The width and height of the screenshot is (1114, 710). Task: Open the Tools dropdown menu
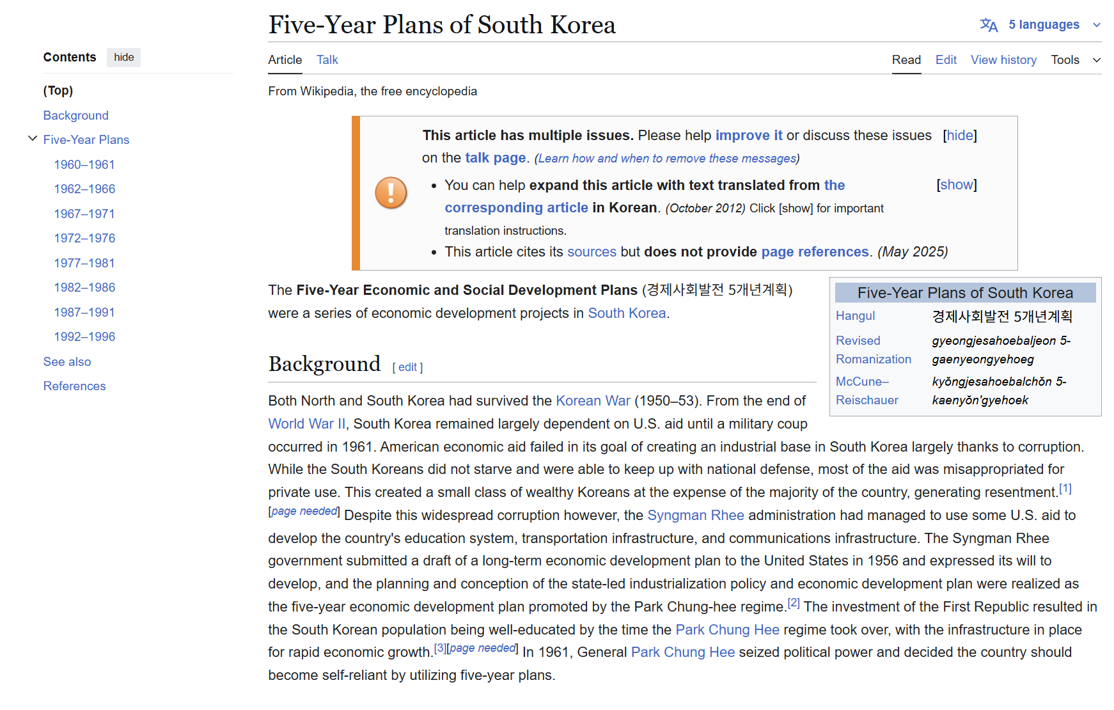point(1076,59)
